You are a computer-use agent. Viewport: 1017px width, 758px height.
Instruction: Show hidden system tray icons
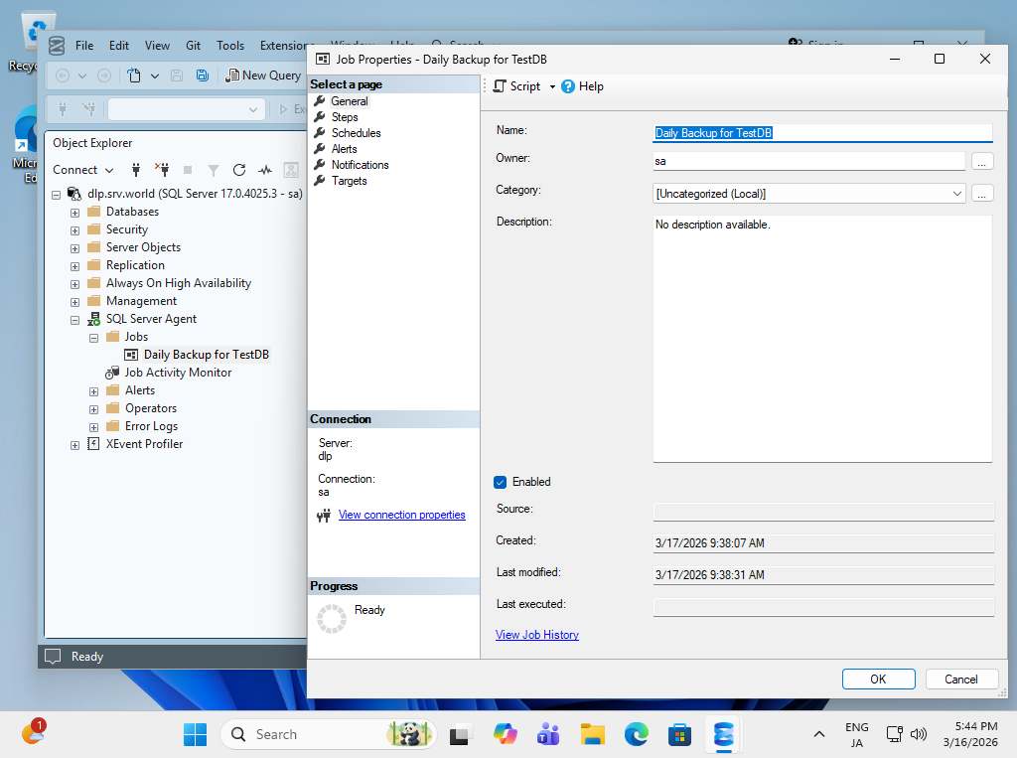tap(819, 734)
